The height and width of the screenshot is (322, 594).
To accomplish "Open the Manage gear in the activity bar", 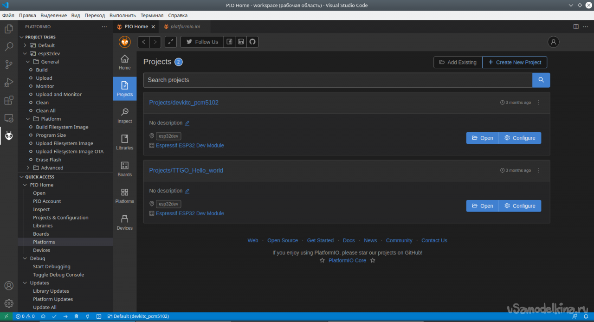I will 9,303.
